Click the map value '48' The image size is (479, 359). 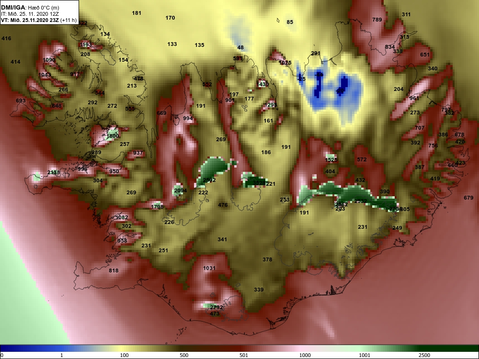241,47
